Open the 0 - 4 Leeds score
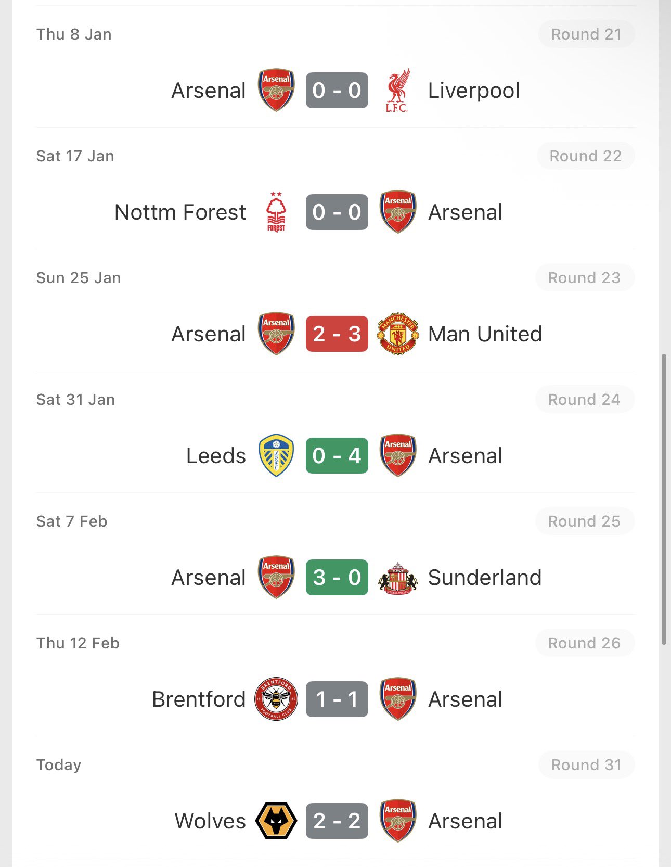 (337, 456)
